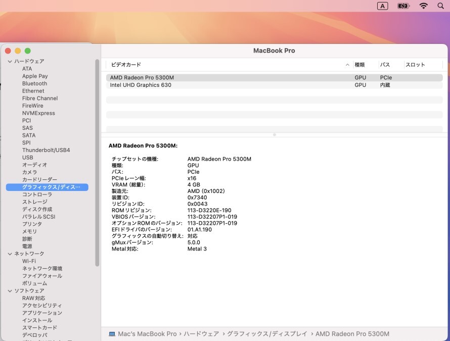
Task: Open プリンタ in the sidebar
Action: (x=32, y=224)
